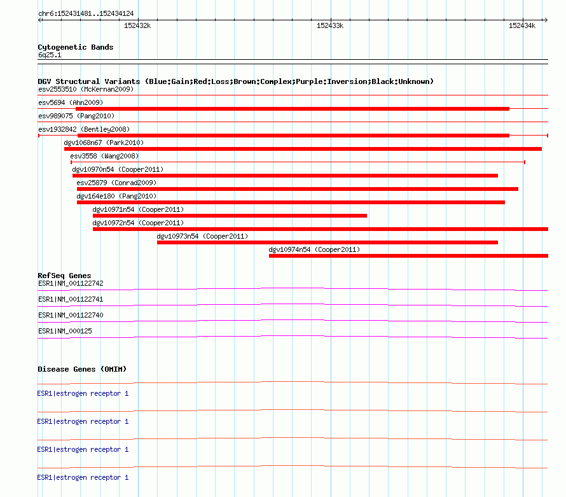The width and height of the screenshot is (566, 497).
Task: Select the esv1932842 (Bentley2008) variant bar
Action: pos(293,136)
